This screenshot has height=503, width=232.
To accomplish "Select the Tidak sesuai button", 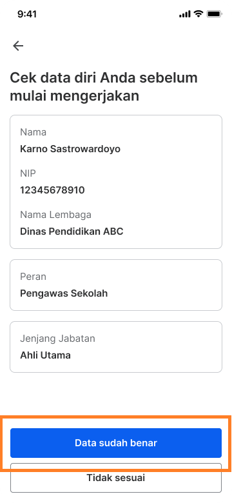I will click(116, 478).
